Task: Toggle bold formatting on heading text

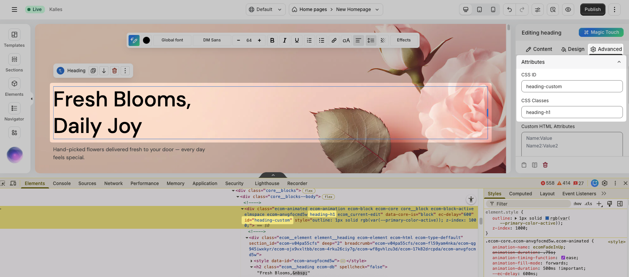Action: click(272, 40)
